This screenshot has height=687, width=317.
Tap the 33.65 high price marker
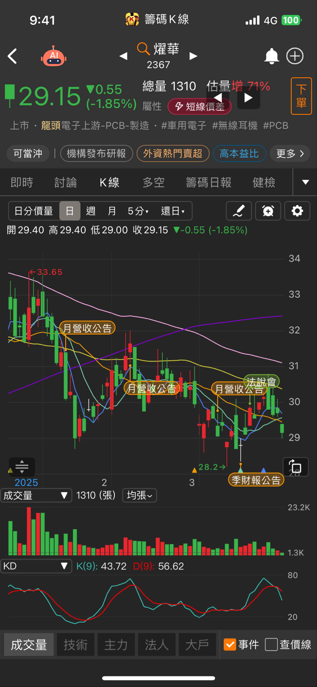(x=46, y=272)
